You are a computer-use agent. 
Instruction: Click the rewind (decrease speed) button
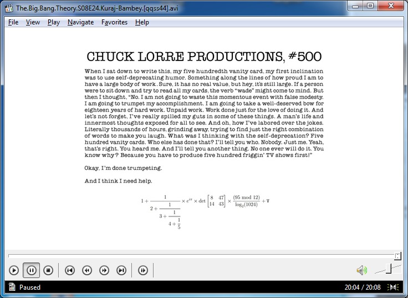(x=87, y=270)
